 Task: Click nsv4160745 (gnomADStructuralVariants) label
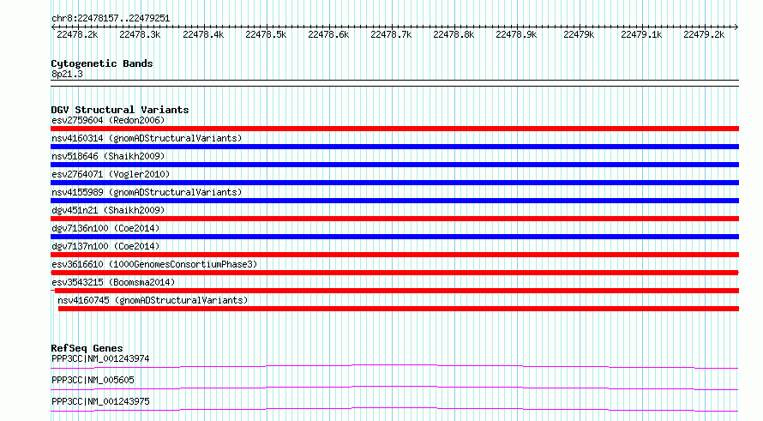click(153, 300)
